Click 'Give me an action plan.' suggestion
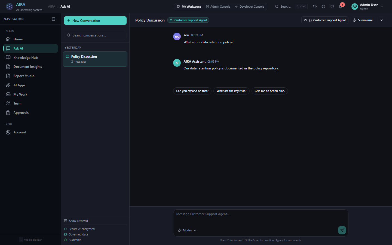This screenshot has height=245, width=392. click(x=270, y=91)
